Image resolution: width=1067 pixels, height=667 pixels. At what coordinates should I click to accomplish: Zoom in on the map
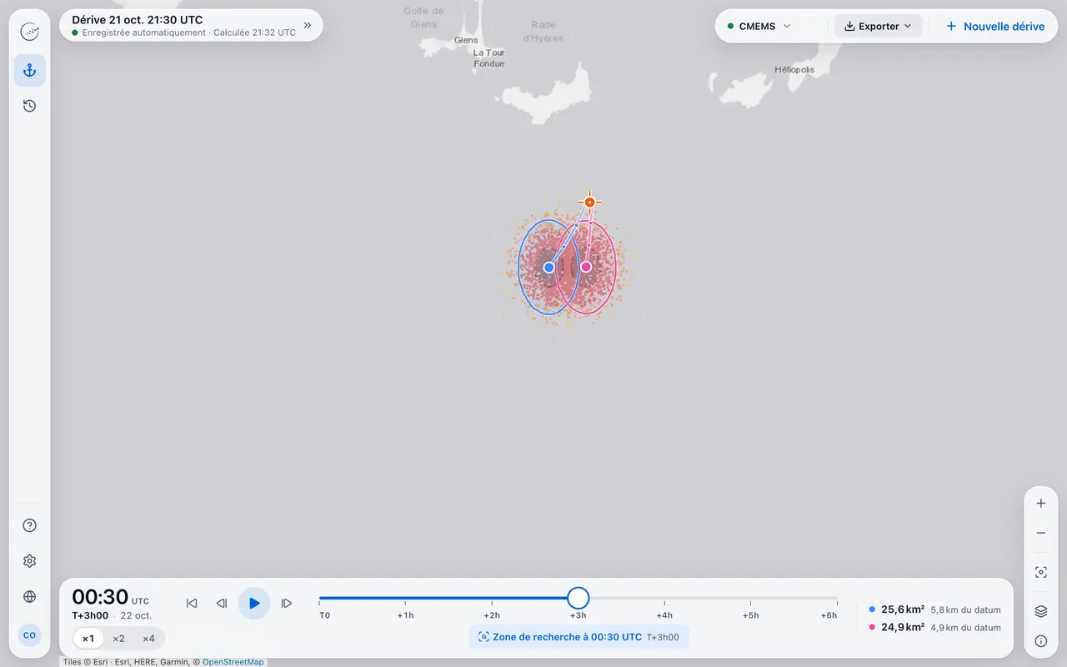[1041, 504]
